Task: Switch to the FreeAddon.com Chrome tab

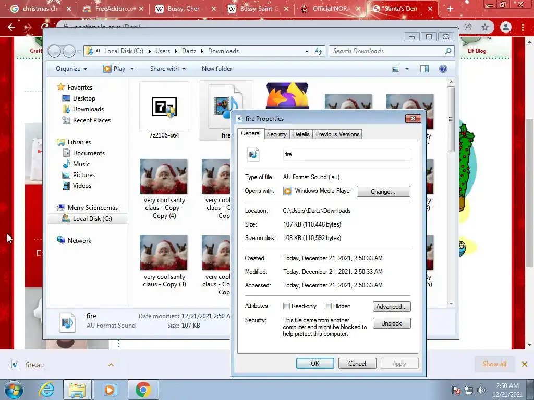Action: click(114, 9)
